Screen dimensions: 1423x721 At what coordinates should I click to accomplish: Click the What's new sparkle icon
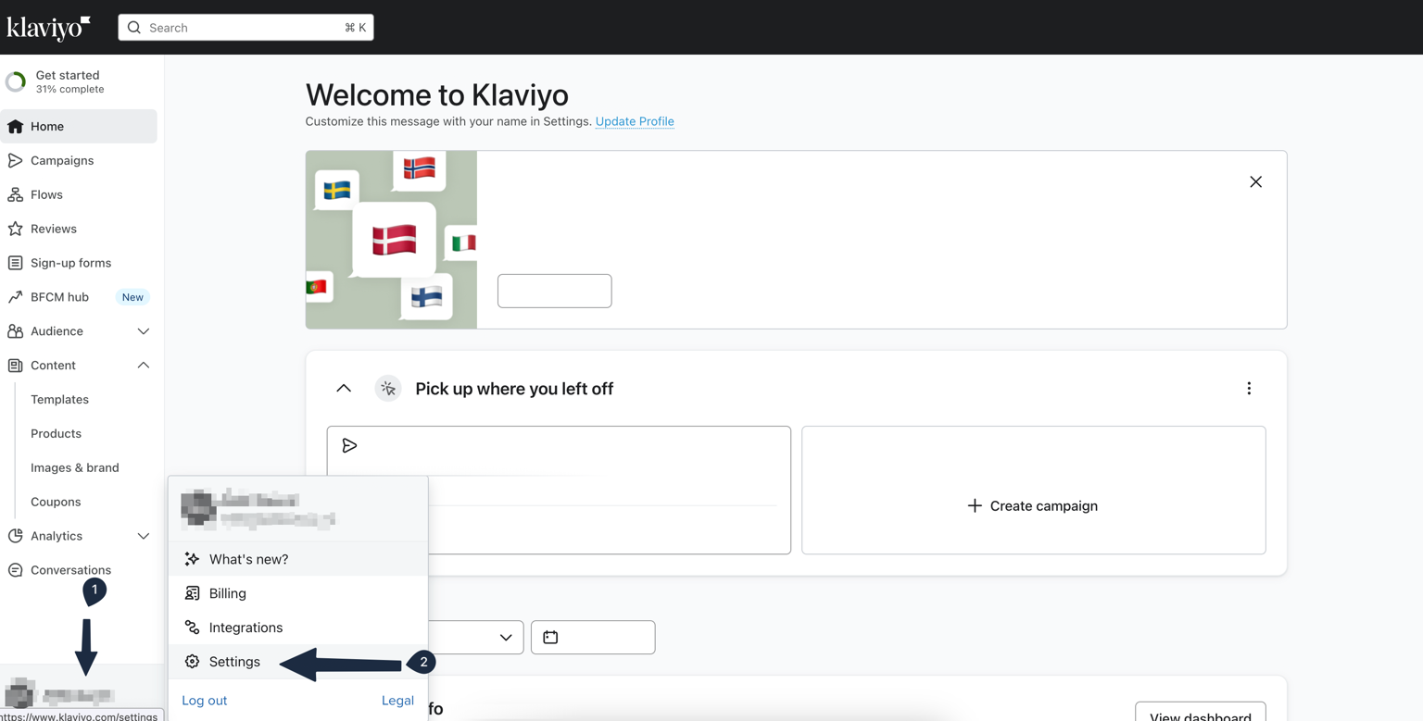pyautogui.click(x=192, y=559)
